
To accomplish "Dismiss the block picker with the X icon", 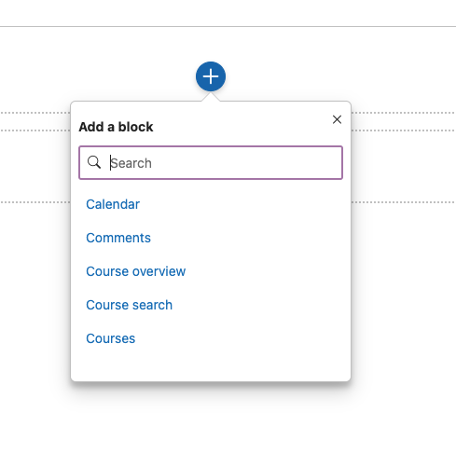I will point(337,119).
